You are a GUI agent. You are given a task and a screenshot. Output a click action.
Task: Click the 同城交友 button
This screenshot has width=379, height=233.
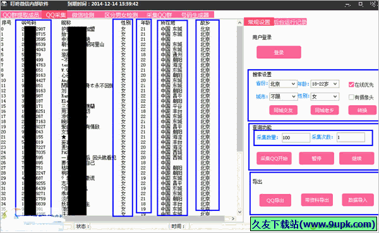[x=283, y=110]
